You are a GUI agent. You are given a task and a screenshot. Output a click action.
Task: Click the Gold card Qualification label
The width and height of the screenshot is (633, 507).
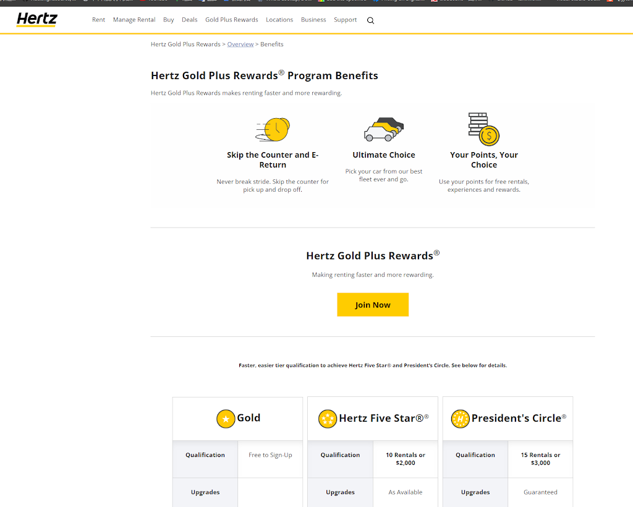click(x=205, y=455)
